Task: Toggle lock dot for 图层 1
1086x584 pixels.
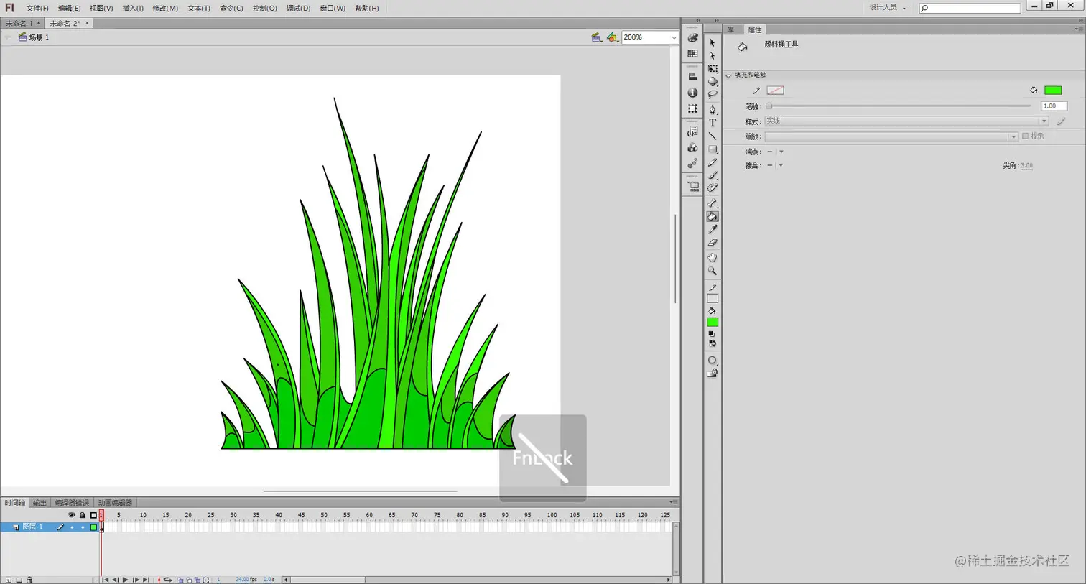Action: (x=83, y=527)
